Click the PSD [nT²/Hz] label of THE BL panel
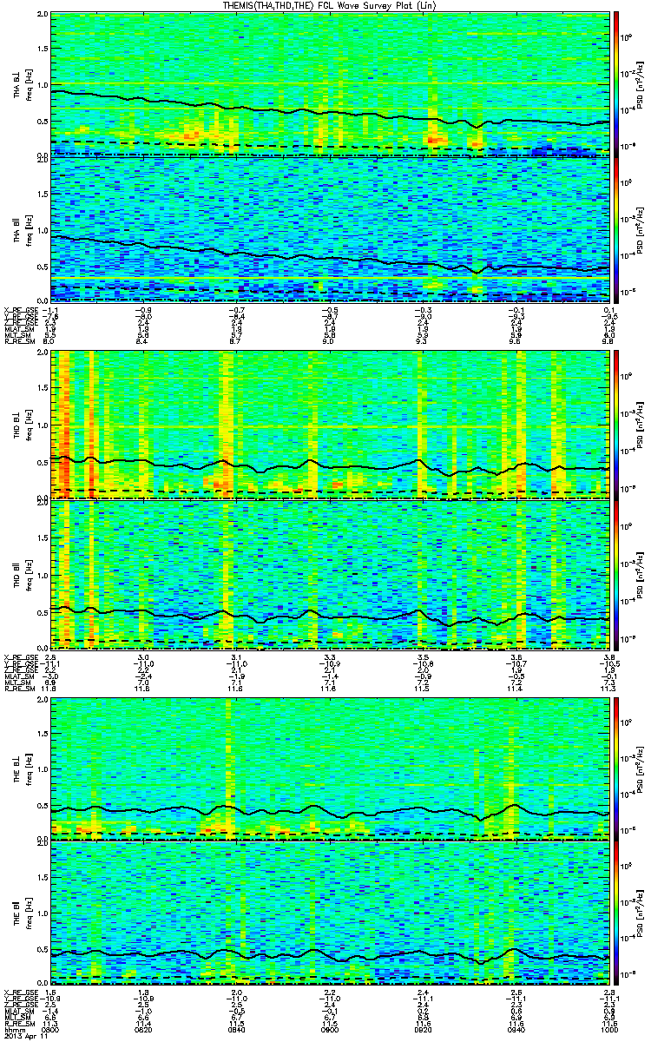This screenshot has width=651, height=1042. (x=640, y=768)
